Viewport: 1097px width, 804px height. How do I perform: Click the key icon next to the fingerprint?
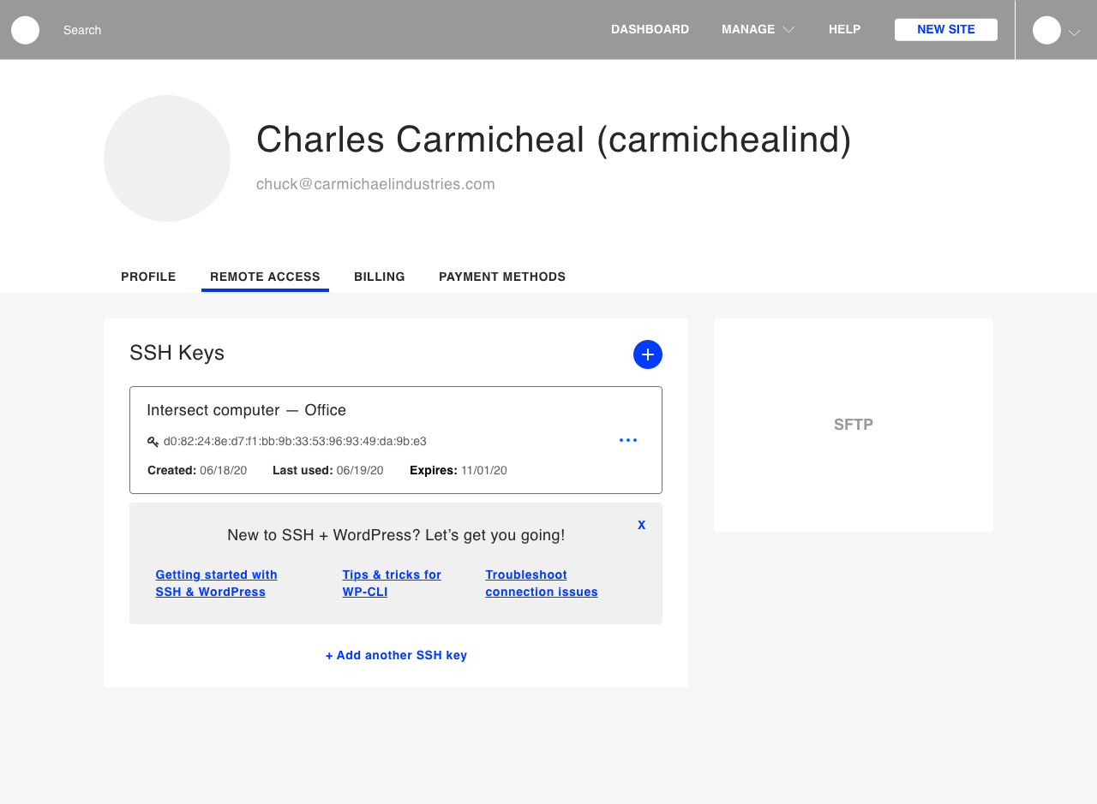tap(153, 442)
